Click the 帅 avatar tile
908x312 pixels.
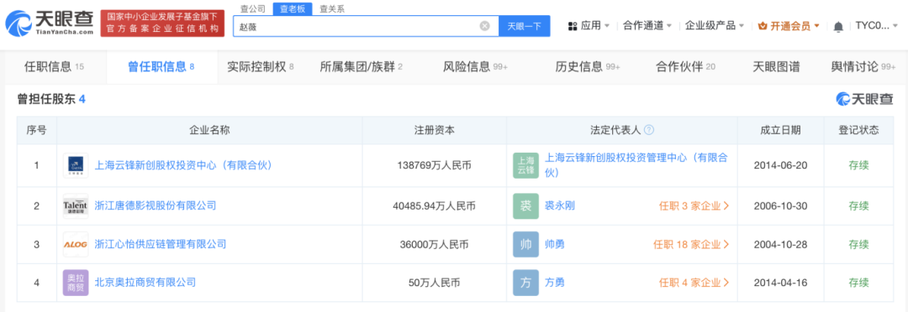pos(525,244)
